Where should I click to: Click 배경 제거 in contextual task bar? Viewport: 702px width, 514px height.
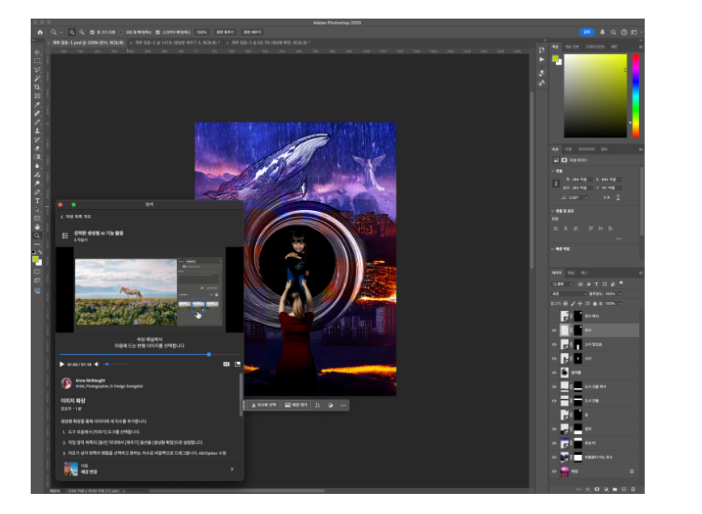296,405
